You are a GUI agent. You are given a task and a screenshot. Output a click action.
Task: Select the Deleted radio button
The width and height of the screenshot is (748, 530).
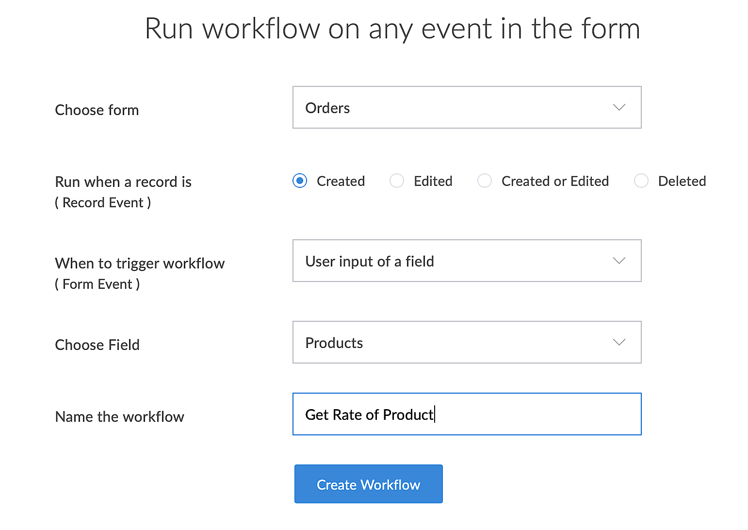point(641,181)
